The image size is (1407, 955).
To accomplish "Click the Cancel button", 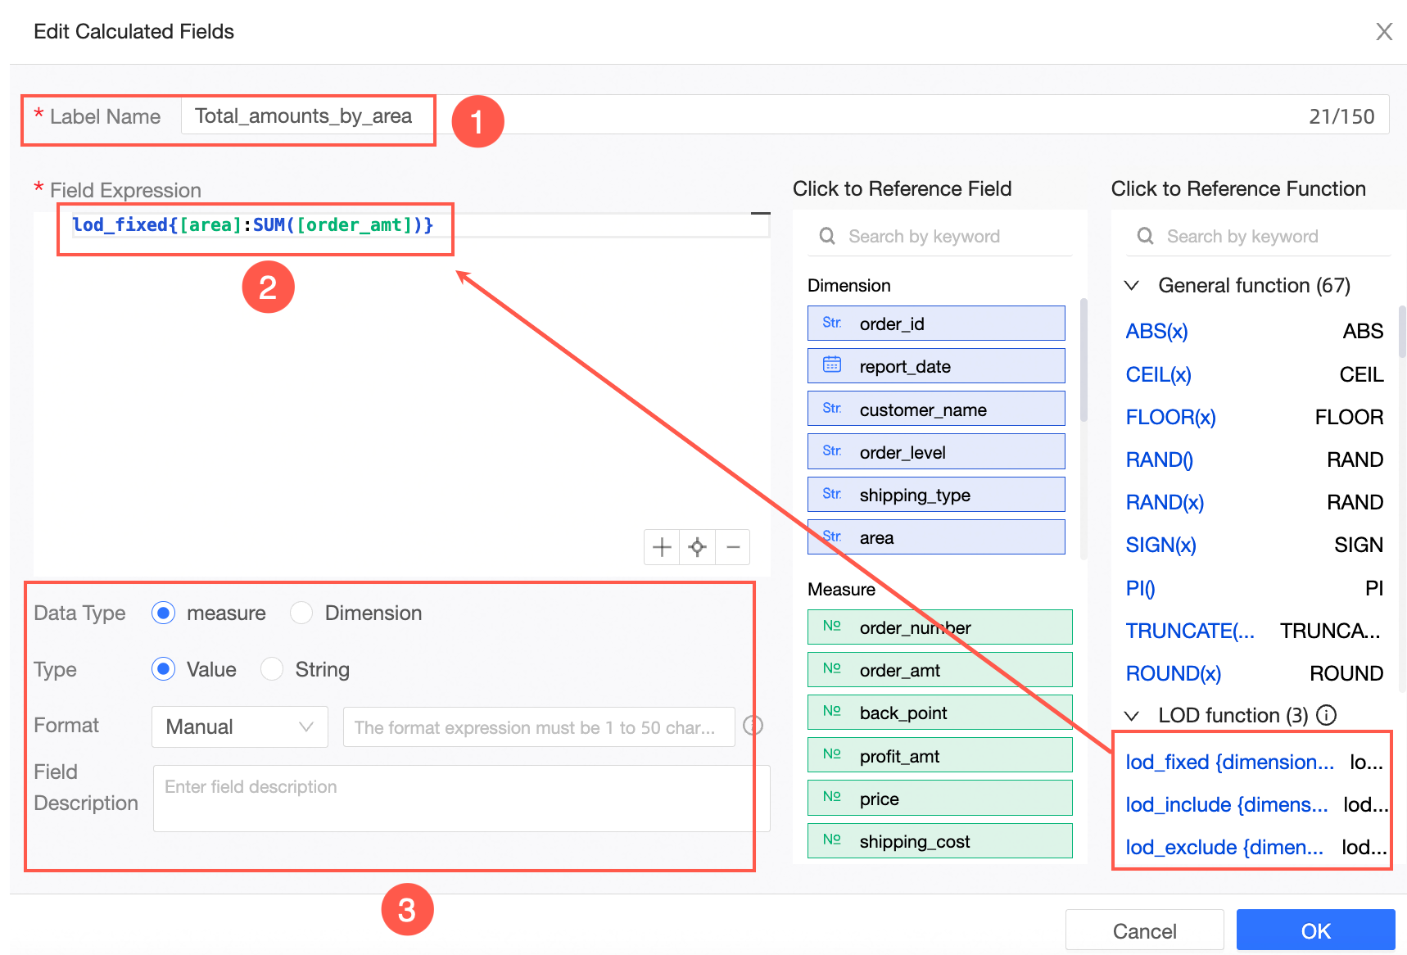I will click(1144, 930).
